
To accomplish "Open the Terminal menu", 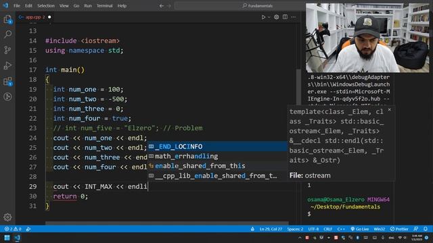I will pyautogui.click(x=104, y=6).
